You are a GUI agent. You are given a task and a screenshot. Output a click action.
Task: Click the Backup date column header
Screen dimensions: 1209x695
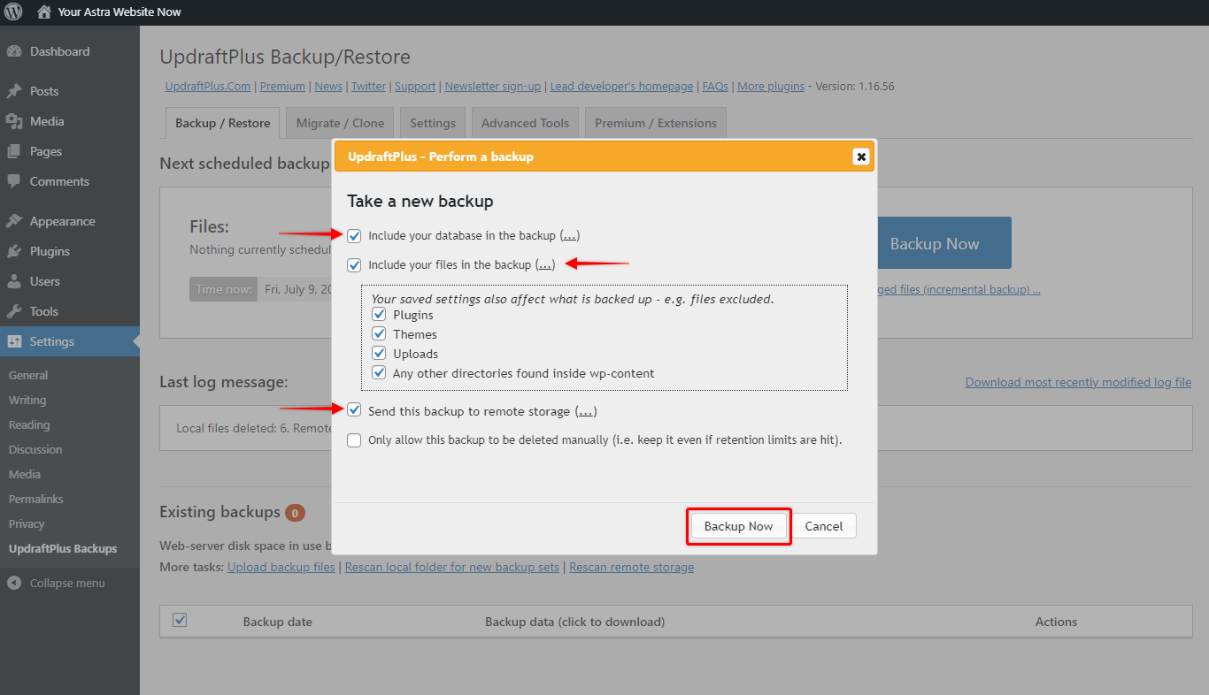coord(278,622)
